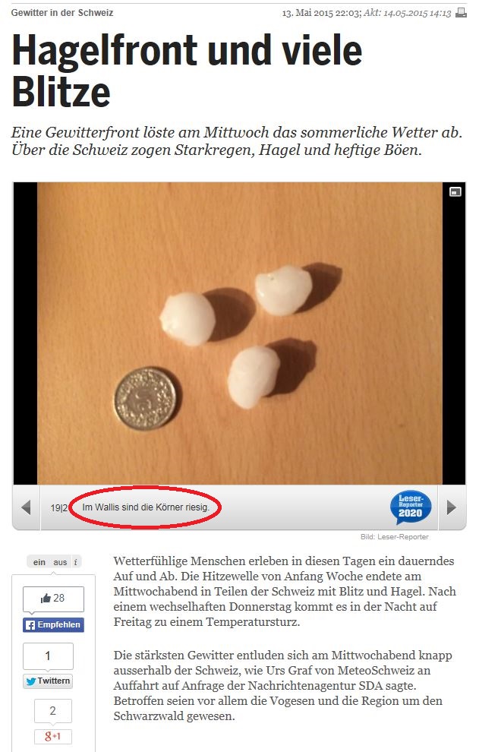Turn social sharing on with 'ein'
Screen dimensions: 479x752
tap(39, 562)
